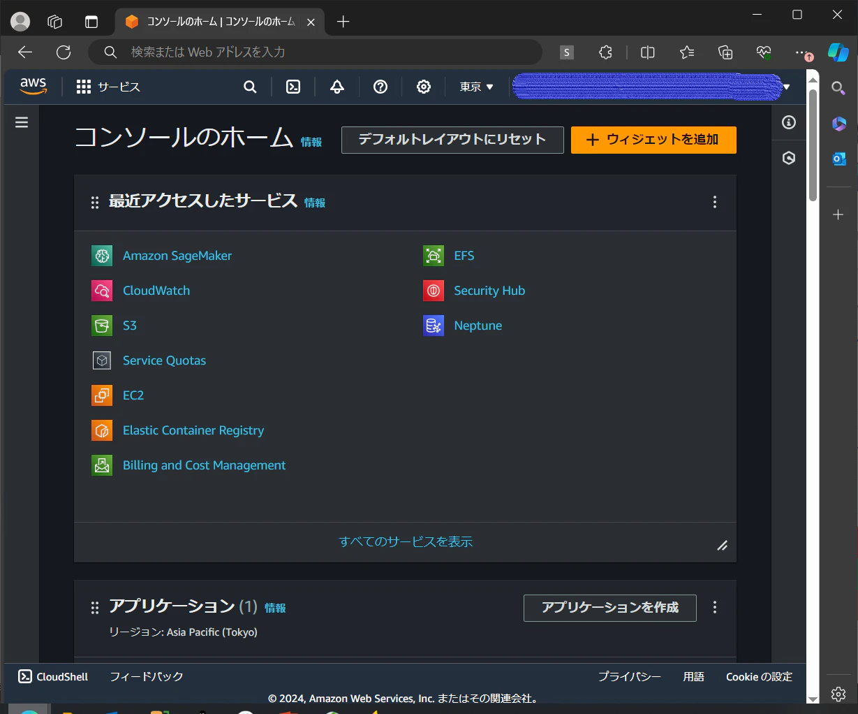The width and height of the screenshot is (858, 714).
Task: Open Cookie の設定 footer link
Action: (x=759, y=676)
